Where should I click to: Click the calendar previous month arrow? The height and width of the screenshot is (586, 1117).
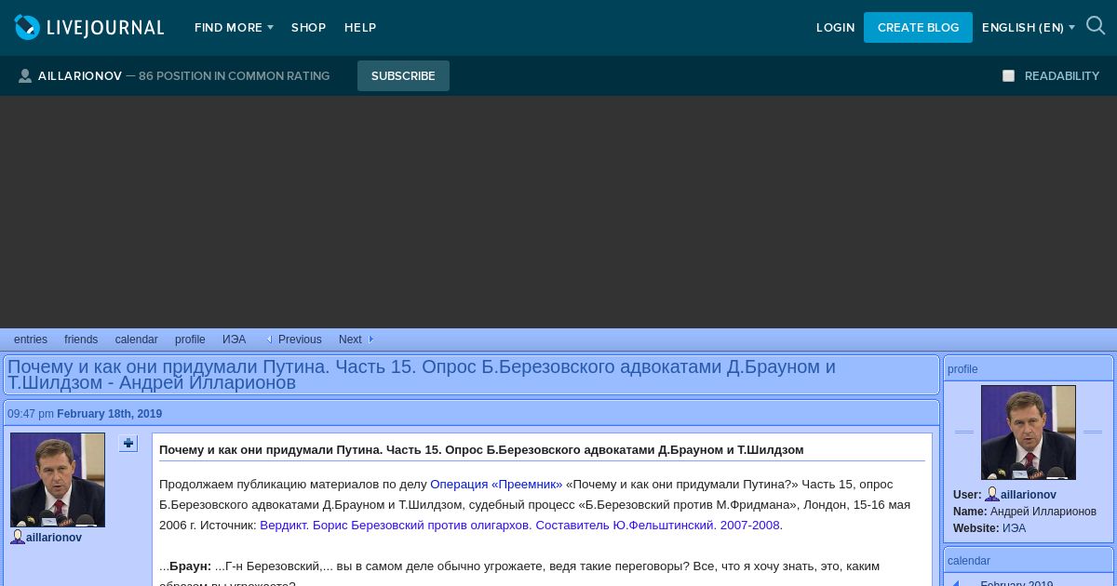(955, 583)
